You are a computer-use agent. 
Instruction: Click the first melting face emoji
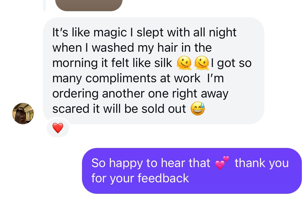click(184, 63)
